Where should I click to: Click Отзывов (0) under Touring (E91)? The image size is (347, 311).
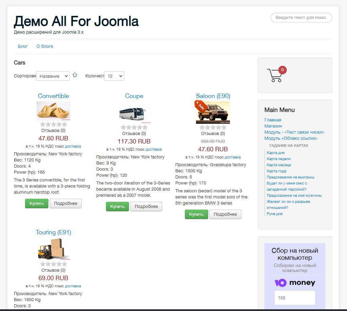tap(53, 270)
